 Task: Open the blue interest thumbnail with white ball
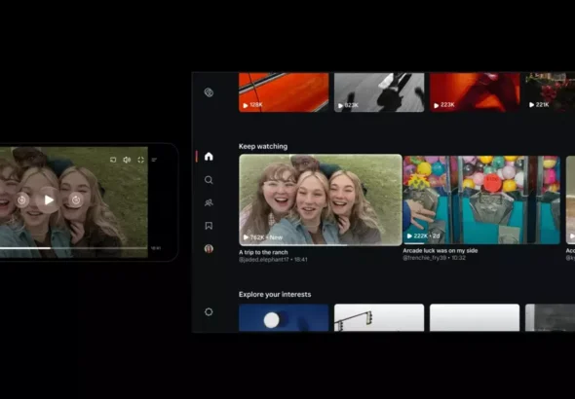pos(284,317)
